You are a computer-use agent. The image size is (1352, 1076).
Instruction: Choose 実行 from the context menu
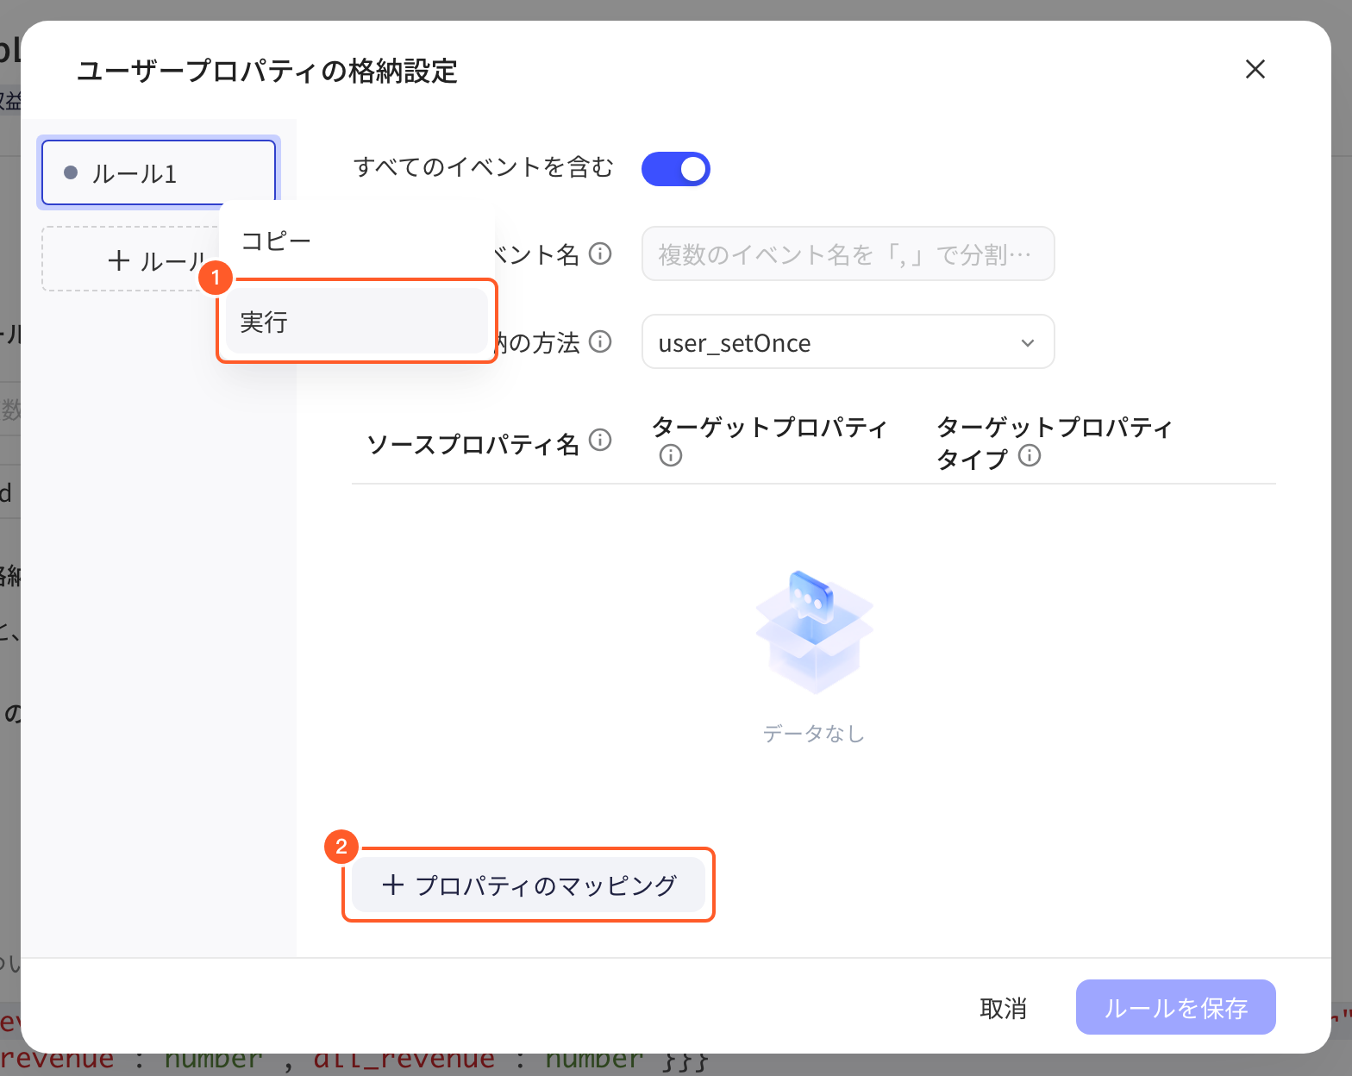(x=357, y=322)
